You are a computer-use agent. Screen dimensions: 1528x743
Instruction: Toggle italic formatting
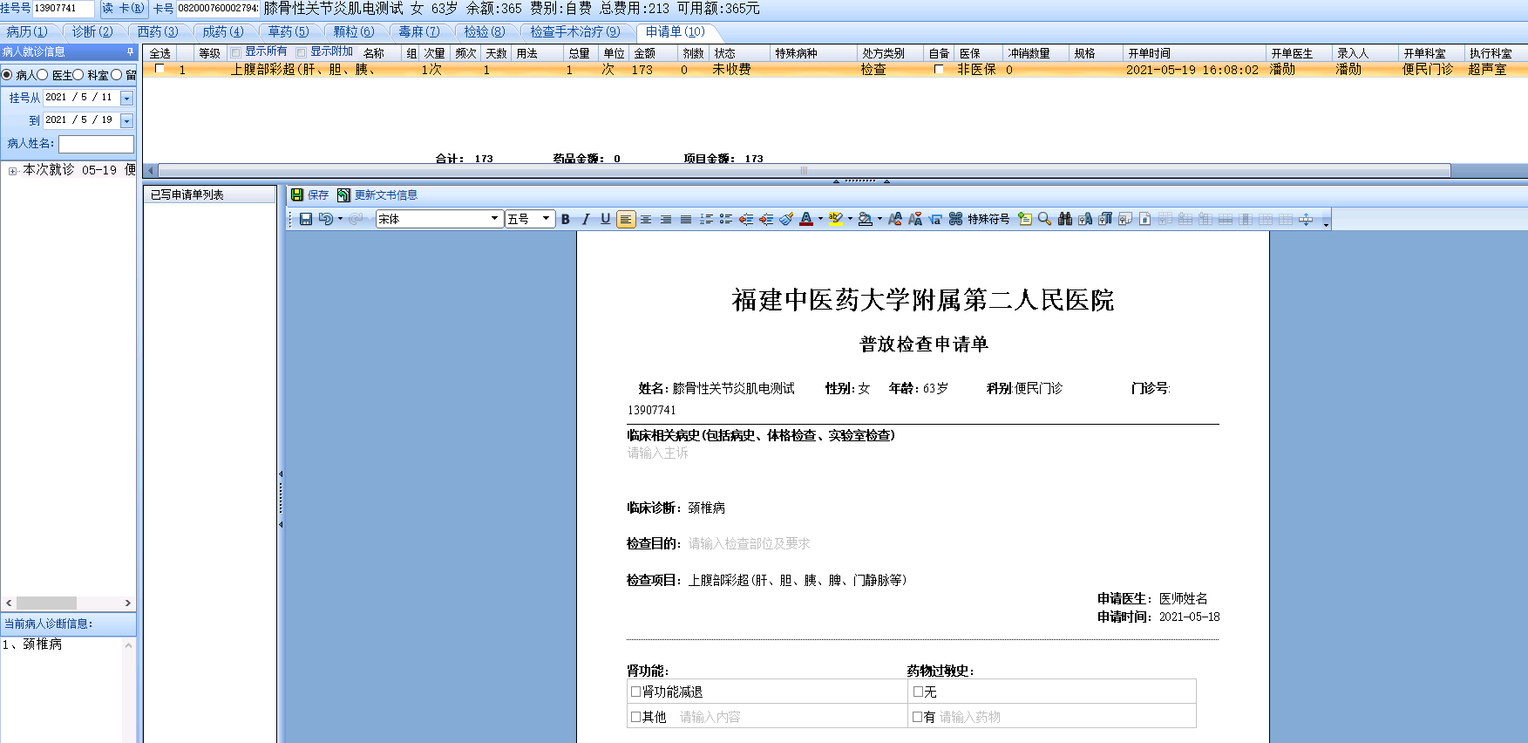coord(586,219)
